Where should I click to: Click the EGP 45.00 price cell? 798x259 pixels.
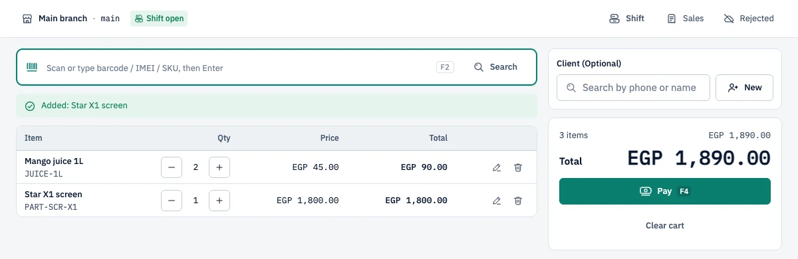[x=316, y=167]
